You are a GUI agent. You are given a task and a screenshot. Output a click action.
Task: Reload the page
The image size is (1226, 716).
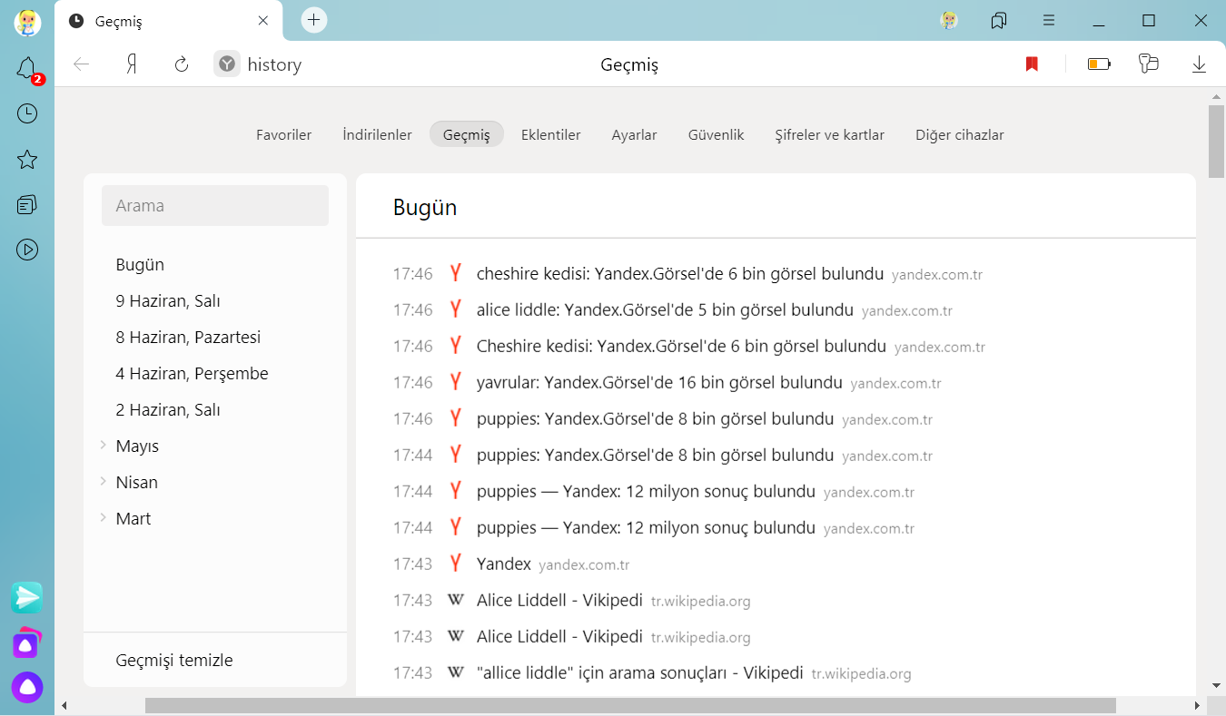click(182, 64)
